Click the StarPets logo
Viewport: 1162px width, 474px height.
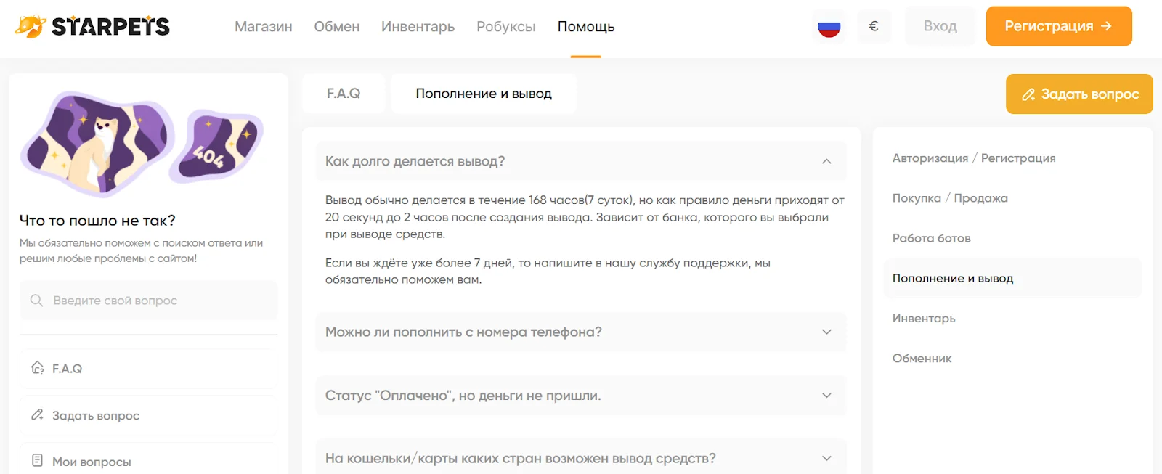92,27
